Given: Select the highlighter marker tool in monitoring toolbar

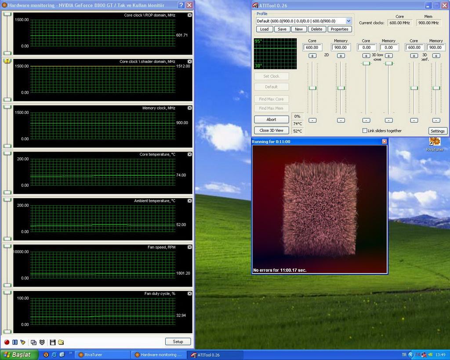Looking at the screenshot, I should click(x=22, y=342).
